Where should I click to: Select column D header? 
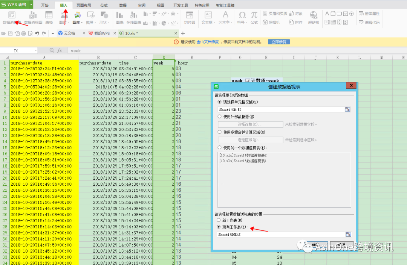(164, 57)
